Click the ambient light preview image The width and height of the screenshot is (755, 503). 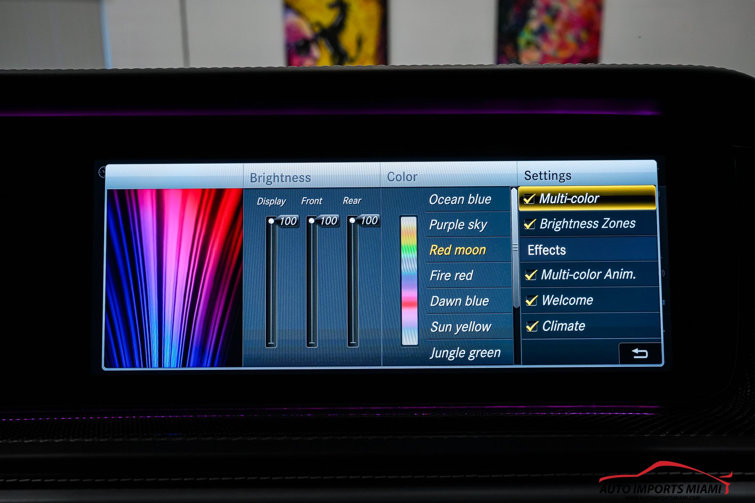pos(174,278)
